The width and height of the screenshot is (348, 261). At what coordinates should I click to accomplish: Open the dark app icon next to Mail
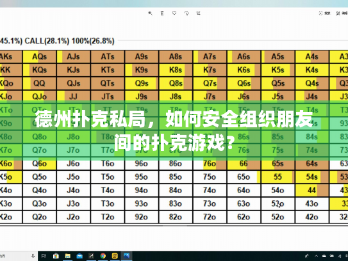click(91, 256)
